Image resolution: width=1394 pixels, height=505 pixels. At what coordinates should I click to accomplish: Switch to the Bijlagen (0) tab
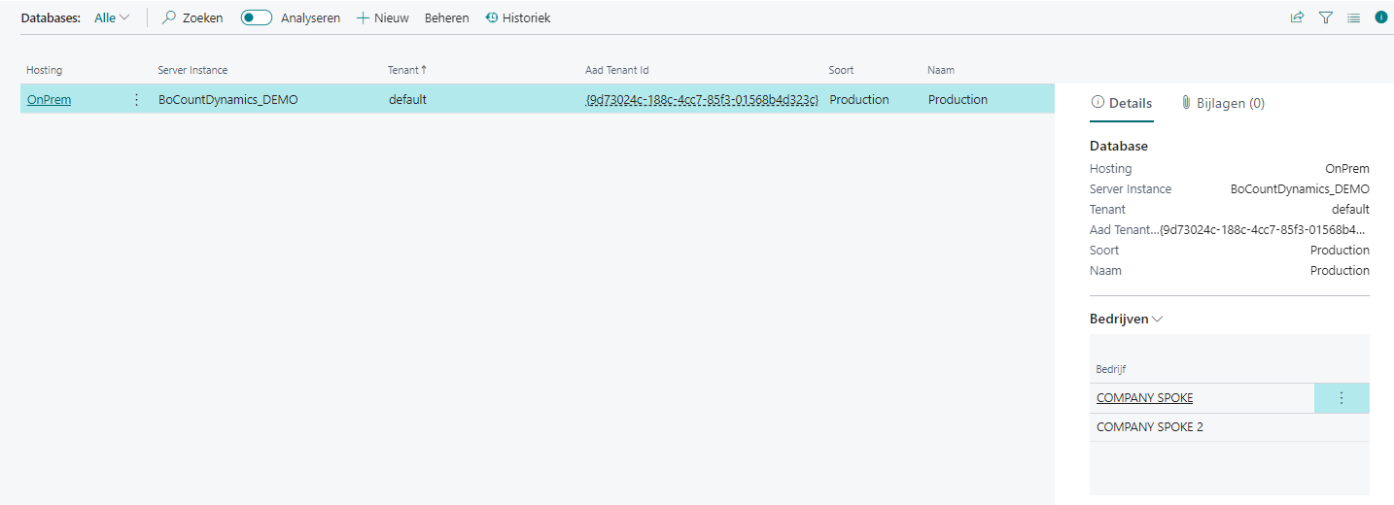coord(1223,103)
